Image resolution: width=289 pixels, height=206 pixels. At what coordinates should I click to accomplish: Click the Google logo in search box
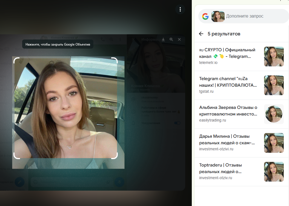205,16
